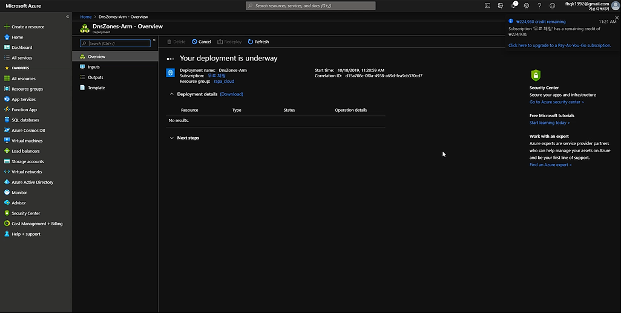This screenshot has height=313, width=621.
Task: Click the Home breadcrumb link
Action: tap(85, 17)
